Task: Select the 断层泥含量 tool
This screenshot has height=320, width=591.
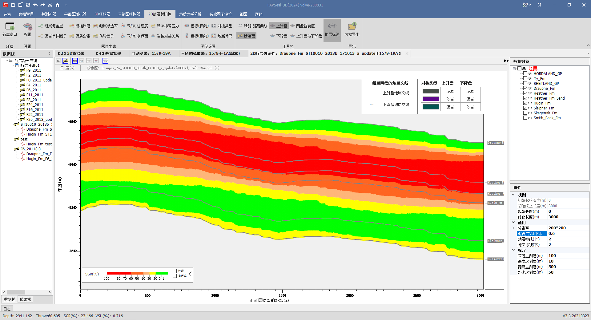Action: point(51,26)
